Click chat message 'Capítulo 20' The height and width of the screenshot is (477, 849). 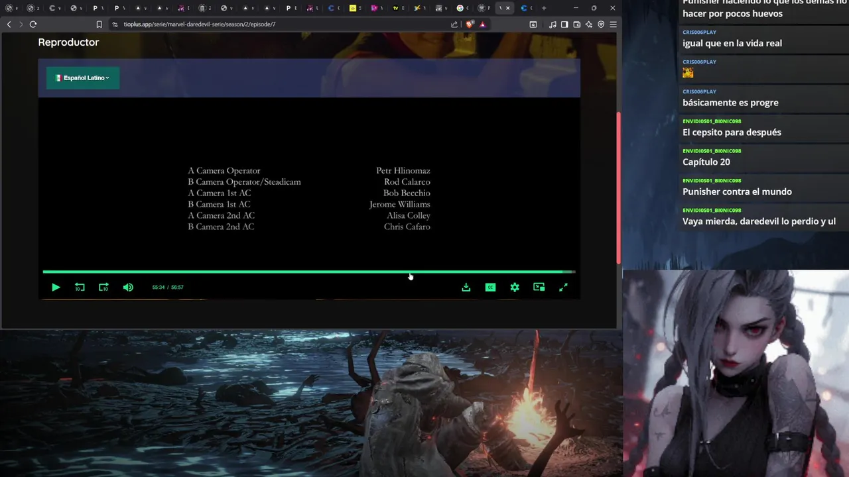click(706, 162)
